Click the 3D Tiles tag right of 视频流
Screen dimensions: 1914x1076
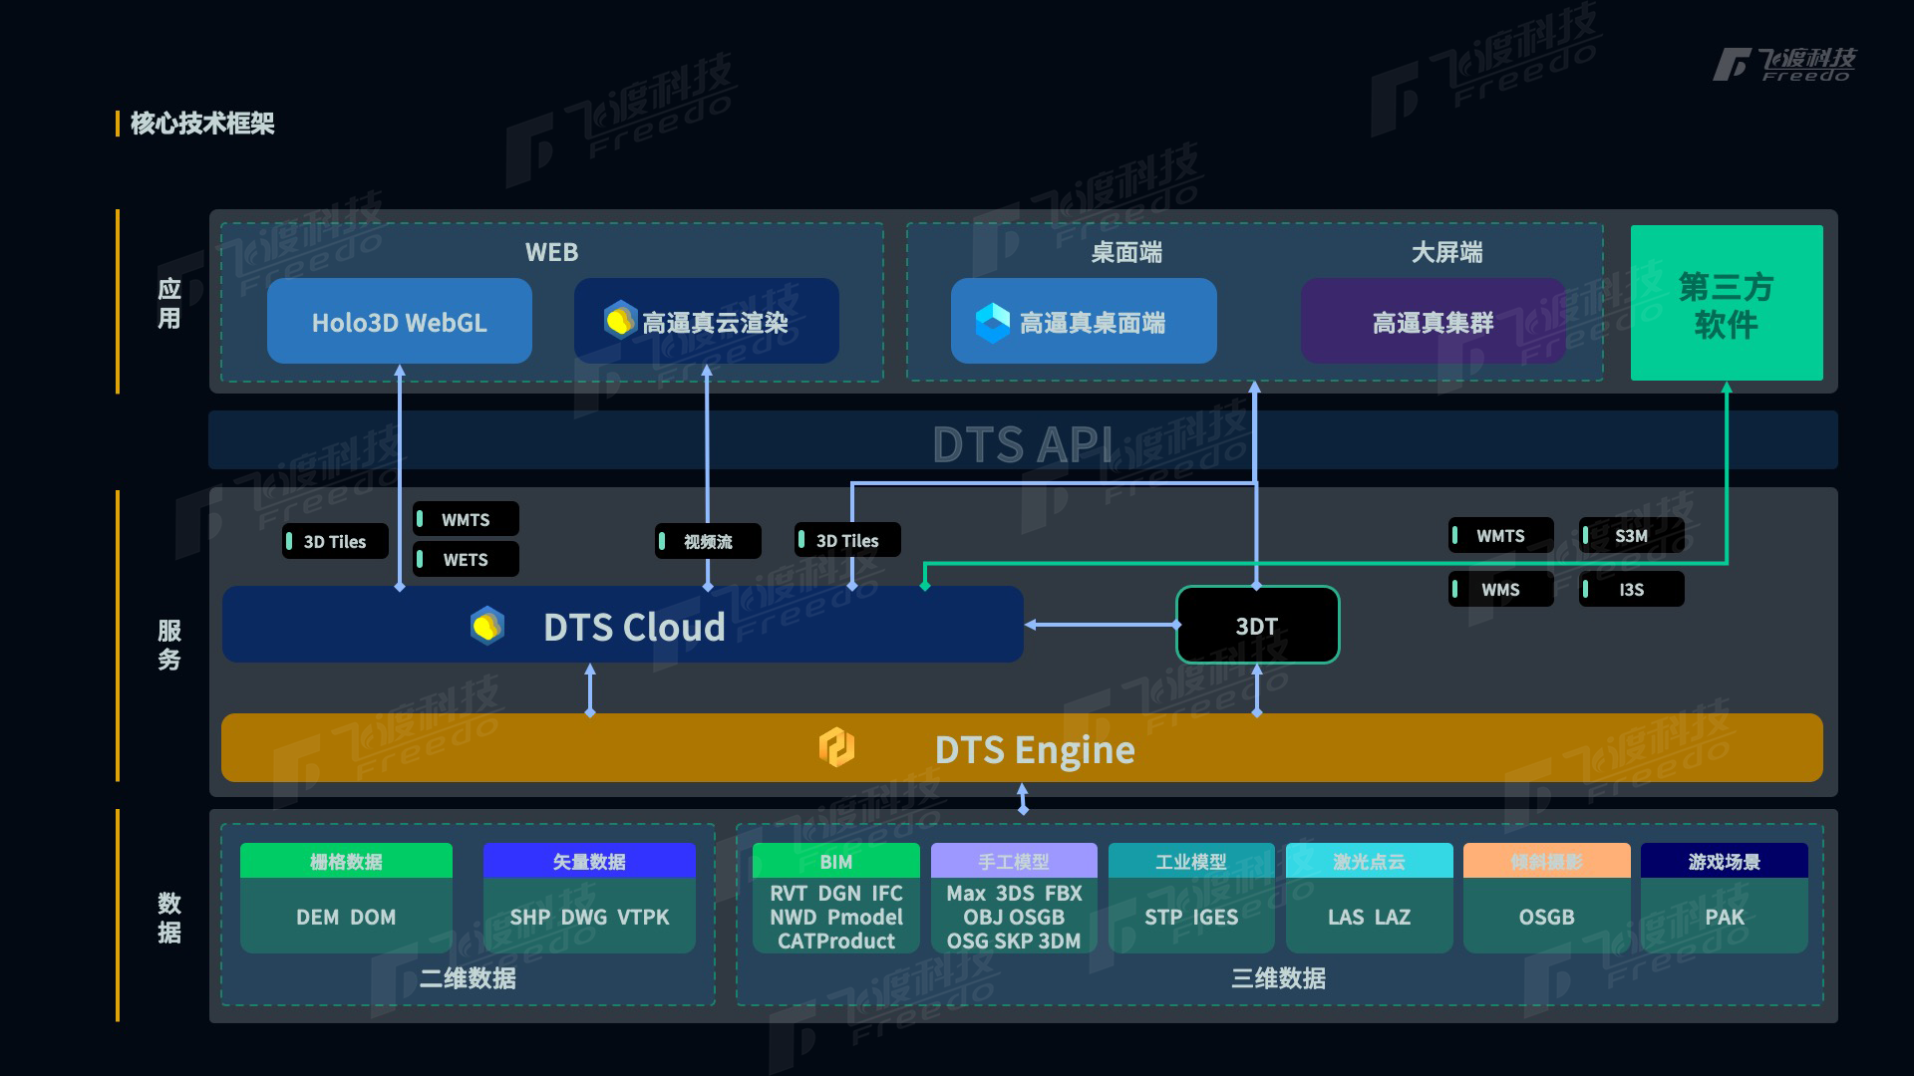(x=847, y=540)
